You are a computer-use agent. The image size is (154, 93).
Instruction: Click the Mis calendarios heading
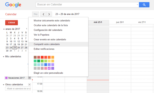[x=13, y=57]
